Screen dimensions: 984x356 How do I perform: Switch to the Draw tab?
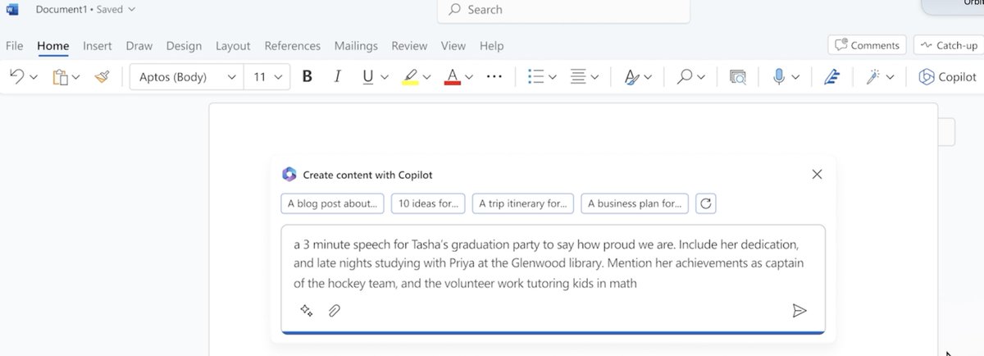[139, 46]
